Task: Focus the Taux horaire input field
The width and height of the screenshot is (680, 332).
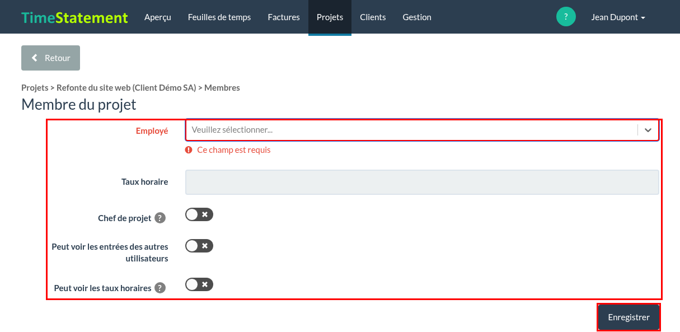Action: pos(422,182)
